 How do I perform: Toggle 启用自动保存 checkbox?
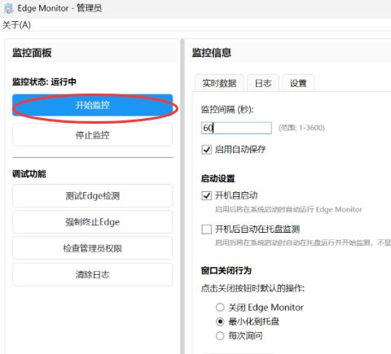click(207, 150)
